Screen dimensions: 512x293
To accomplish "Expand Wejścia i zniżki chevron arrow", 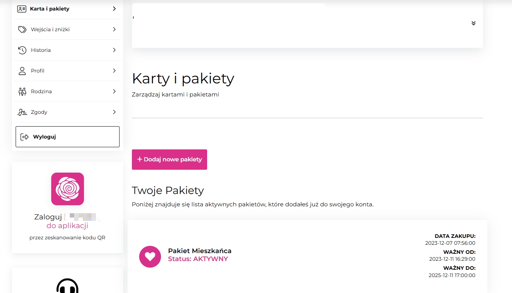I will (114, 29).
